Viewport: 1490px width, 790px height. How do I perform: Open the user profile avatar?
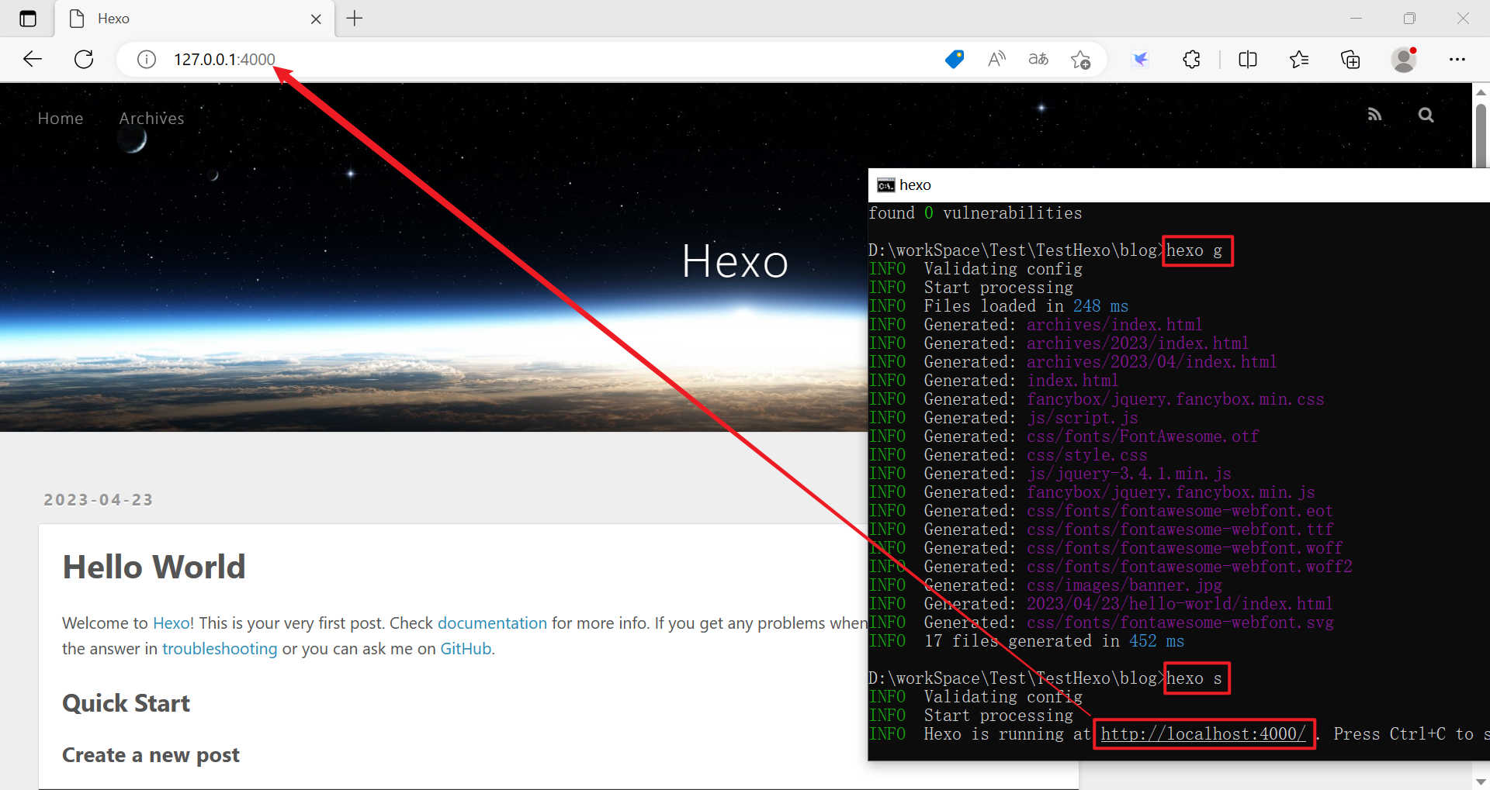pos(1404,59)
